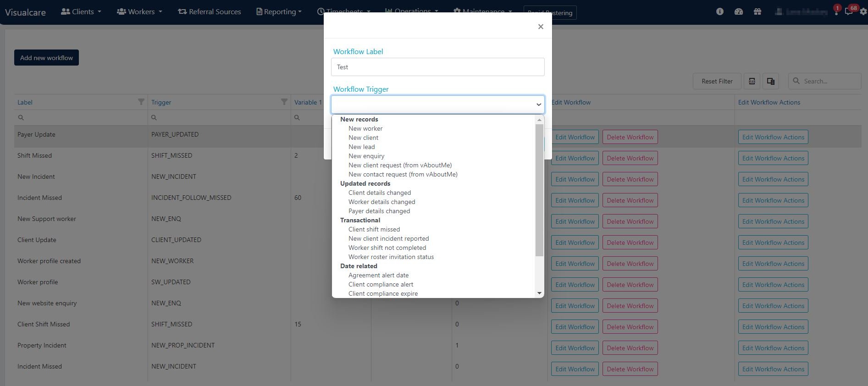Screen dimensions: 868x386
Task: Select New contact request (from vAboutMe)
Action: coord(403,174)
